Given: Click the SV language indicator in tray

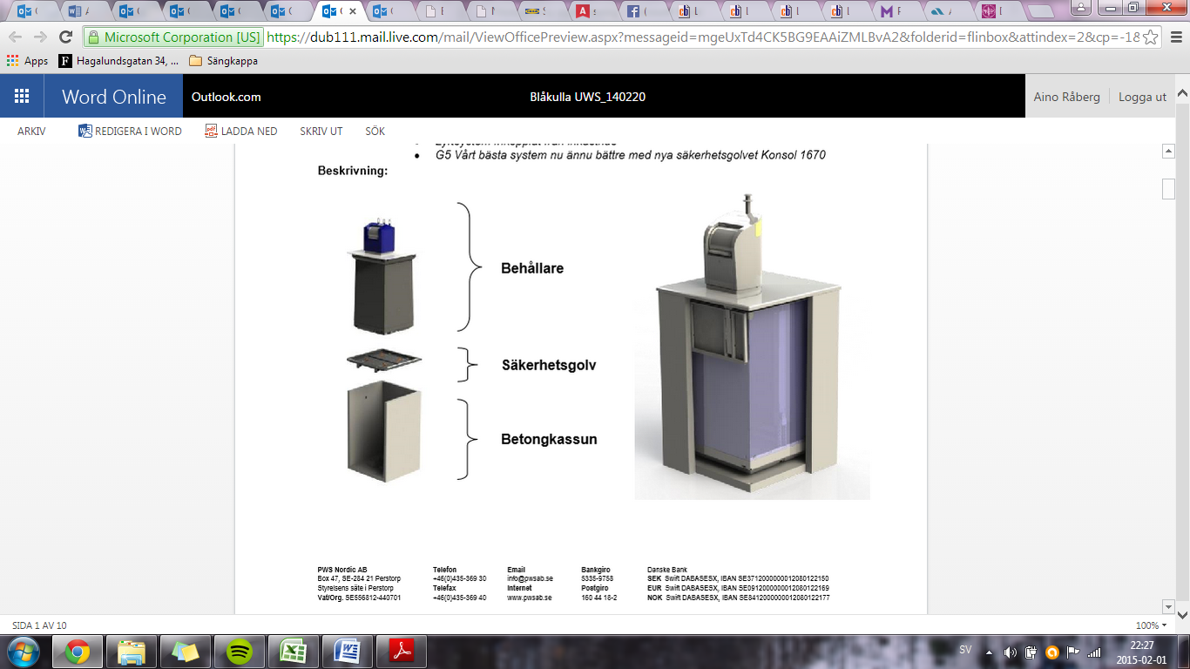Looking at the screenshot, I should (965, 650).
